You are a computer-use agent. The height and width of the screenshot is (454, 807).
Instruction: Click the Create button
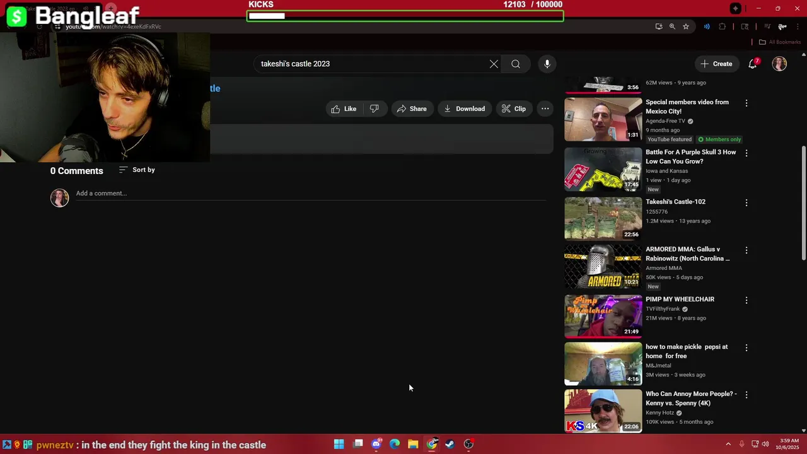tap(716, 64)
